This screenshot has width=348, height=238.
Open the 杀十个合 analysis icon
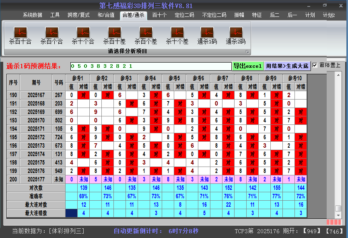(83, 36)
